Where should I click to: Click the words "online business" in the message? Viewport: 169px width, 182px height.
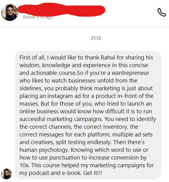[x=39, y=111]
